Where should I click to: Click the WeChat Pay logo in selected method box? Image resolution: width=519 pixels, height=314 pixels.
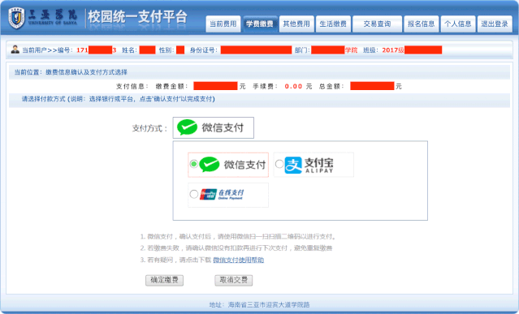coord(187,127)
